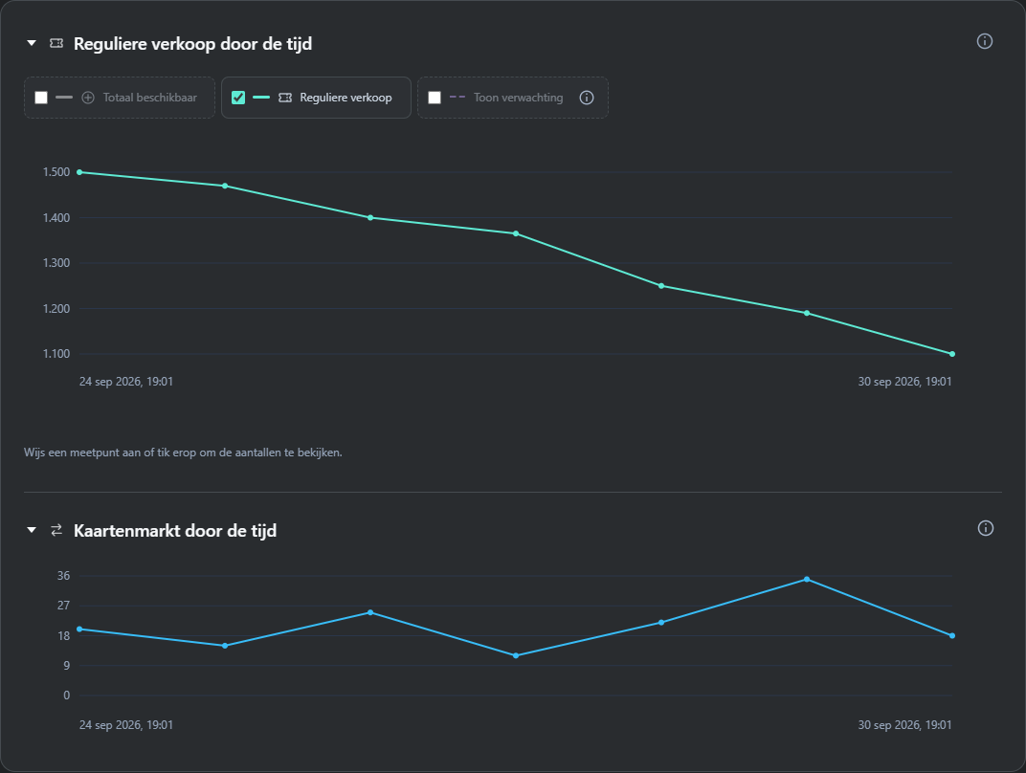Collapse the Kaartenmarkt door de tijd section

point(32,530)
